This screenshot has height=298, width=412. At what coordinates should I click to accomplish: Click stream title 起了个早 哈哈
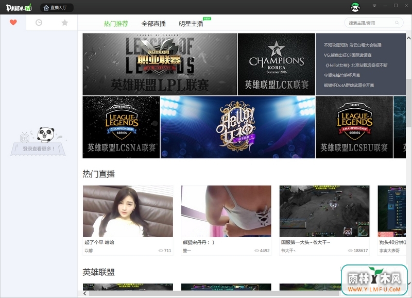click(x=99, y=242)
